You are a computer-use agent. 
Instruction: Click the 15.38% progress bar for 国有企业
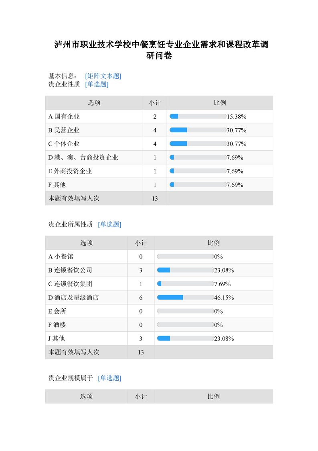tap(198, 117)
